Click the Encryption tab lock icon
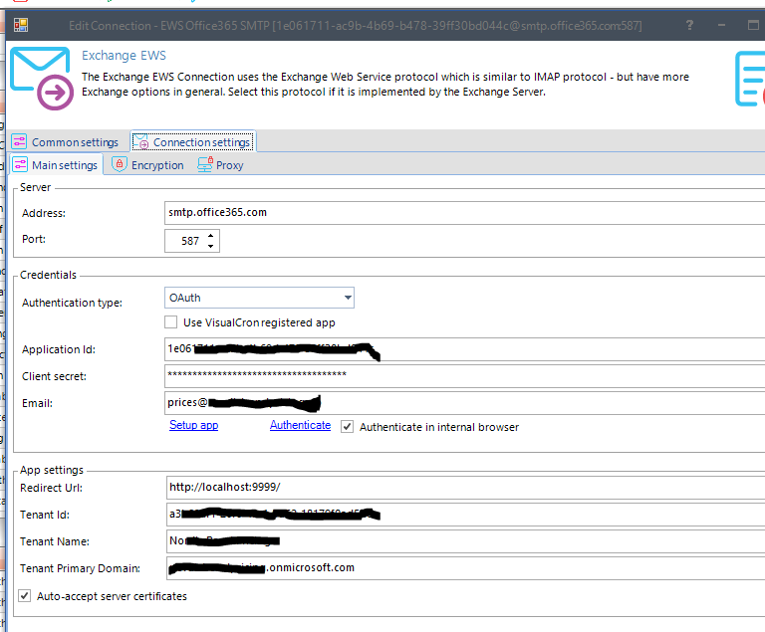765x632 pixels. tap(120, 165)
